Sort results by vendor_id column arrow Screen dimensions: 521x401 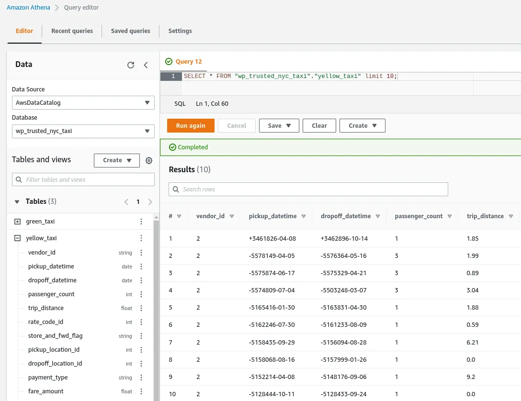232,216
